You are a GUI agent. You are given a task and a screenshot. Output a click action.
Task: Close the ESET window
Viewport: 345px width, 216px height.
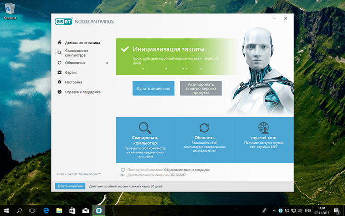coord(285,18)
